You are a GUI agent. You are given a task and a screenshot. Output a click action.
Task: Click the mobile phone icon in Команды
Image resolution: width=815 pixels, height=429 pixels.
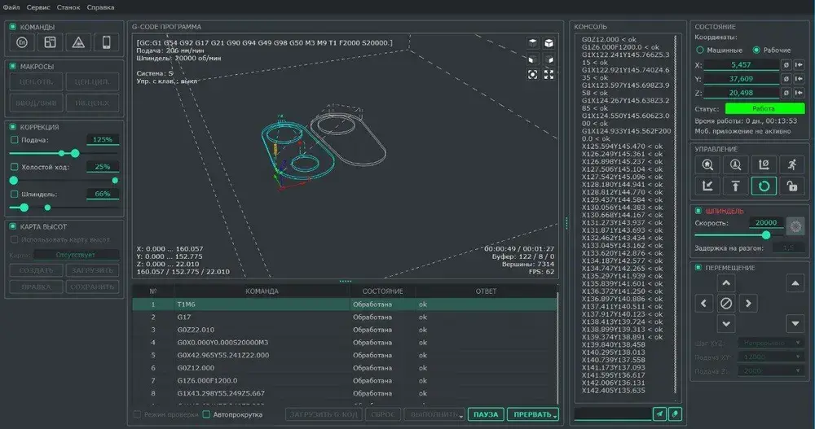(x=106, y=42)
